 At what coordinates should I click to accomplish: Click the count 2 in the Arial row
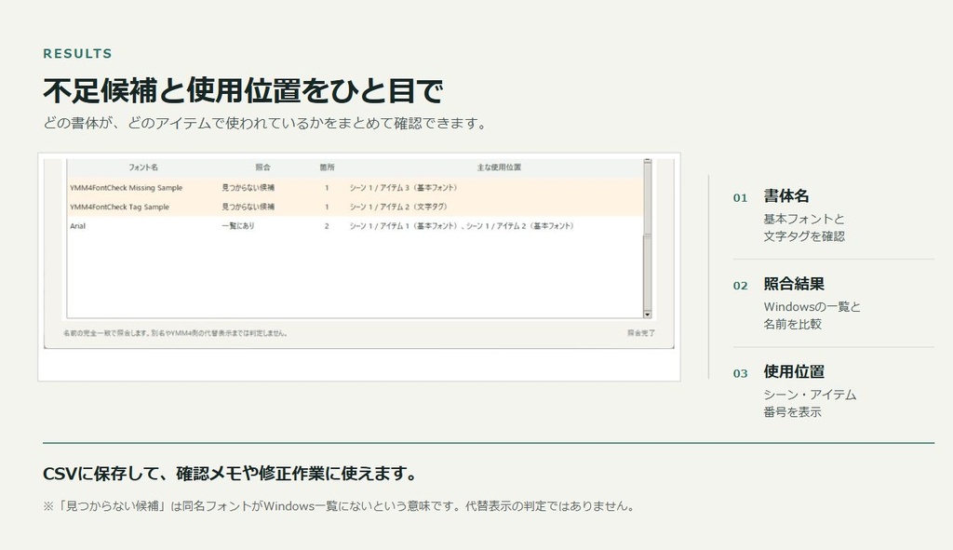pyautogui.click(x=327, y=226)
